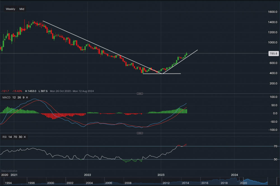Open the Weekly timeframe selector
The image size is (280, 186).
[11, 9]
